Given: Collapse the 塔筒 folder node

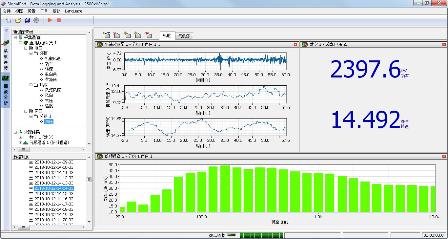Looking at the screenshot, I should (x=31, y=53).
